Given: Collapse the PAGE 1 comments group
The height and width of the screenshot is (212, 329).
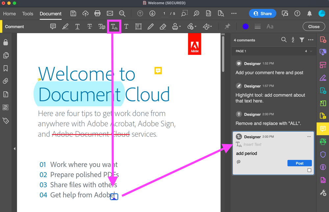Looking at the screenshot, I should [x=311, y=51].
